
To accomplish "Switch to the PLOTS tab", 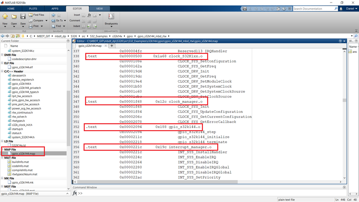I will [33, 9].
